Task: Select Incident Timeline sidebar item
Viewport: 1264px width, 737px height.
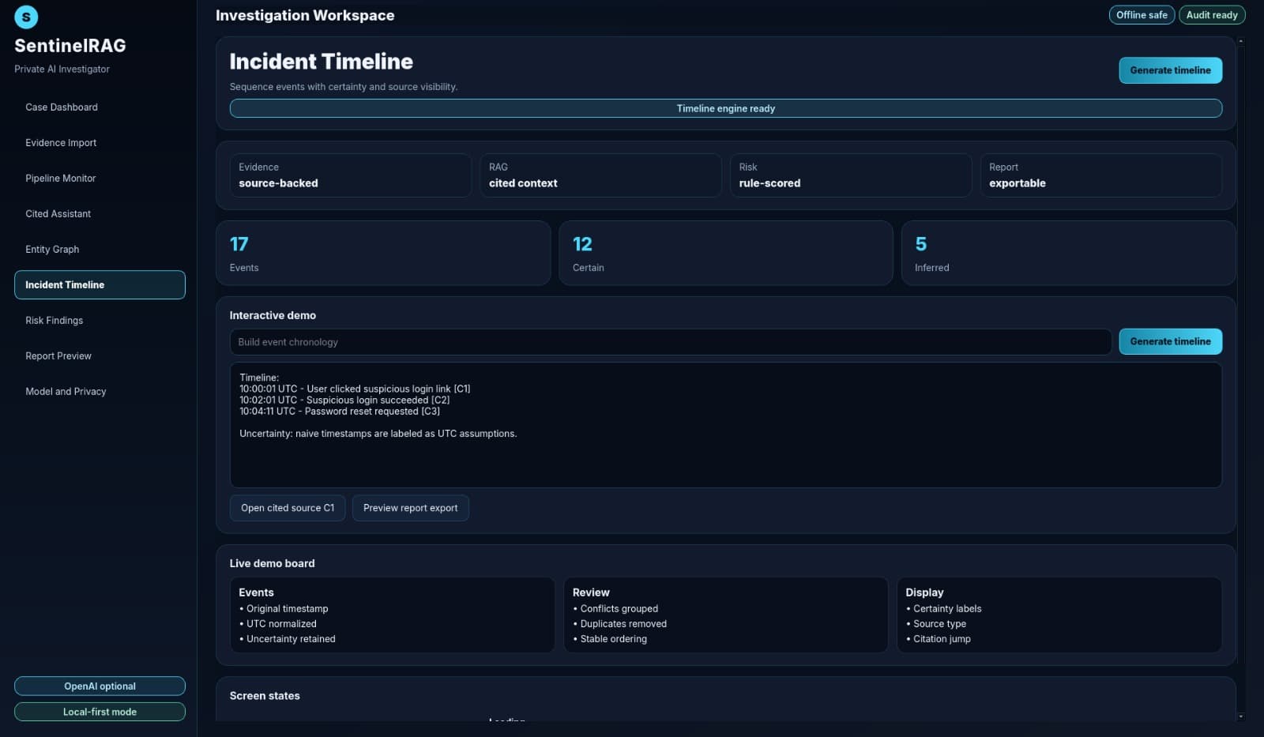Action: coord(100,285)
